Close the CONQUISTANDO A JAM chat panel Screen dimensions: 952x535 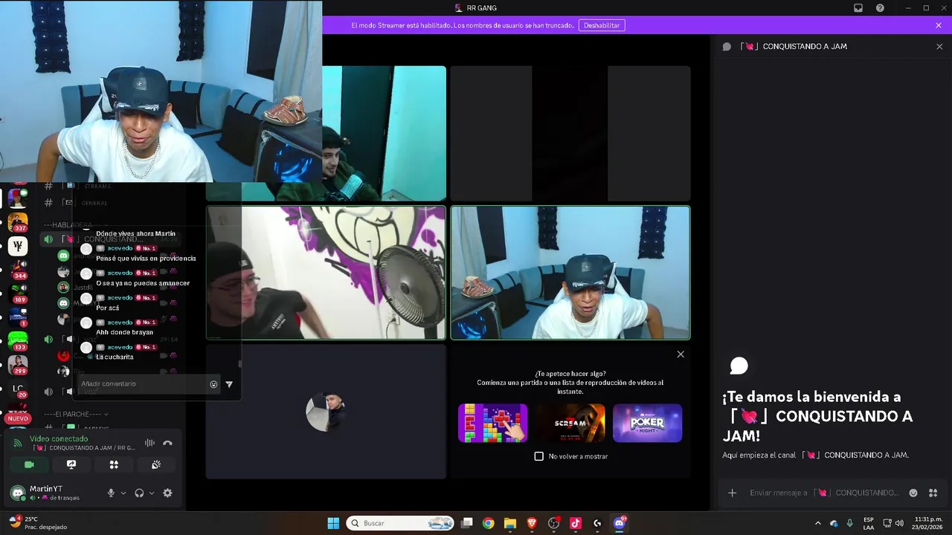pos(939,46)
